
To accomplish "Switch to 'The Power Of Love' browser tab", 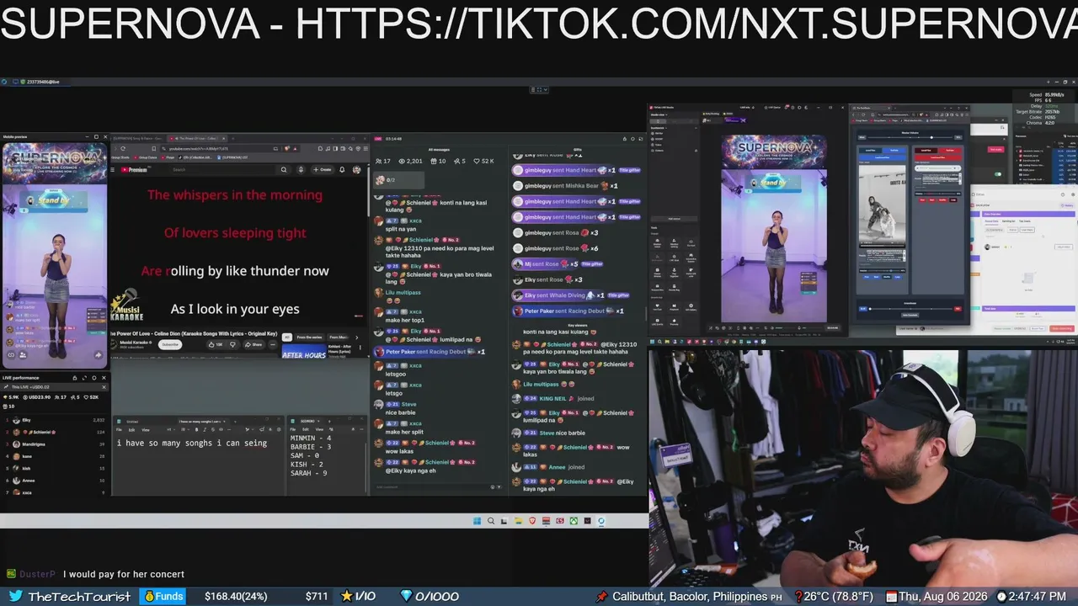I will click(197, 138).
